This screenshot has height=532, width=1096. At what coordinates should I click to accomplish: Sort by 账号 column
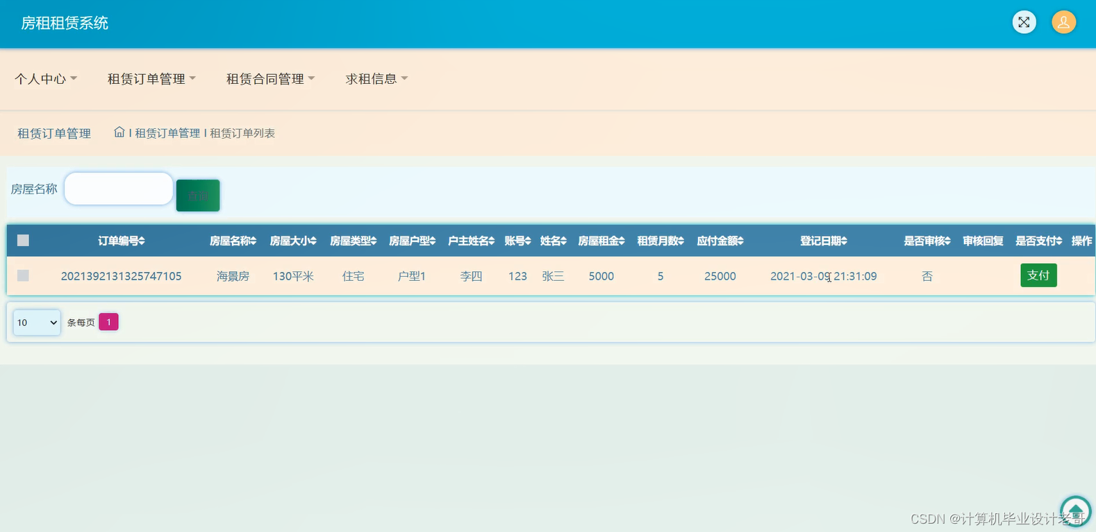(517, 241)
